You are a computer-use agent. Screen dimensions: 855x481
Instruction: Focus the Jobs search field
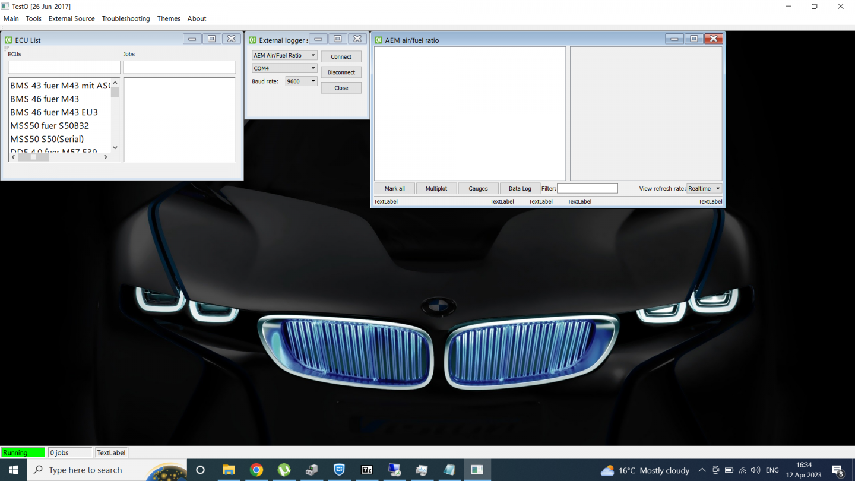tap(180, 67)
